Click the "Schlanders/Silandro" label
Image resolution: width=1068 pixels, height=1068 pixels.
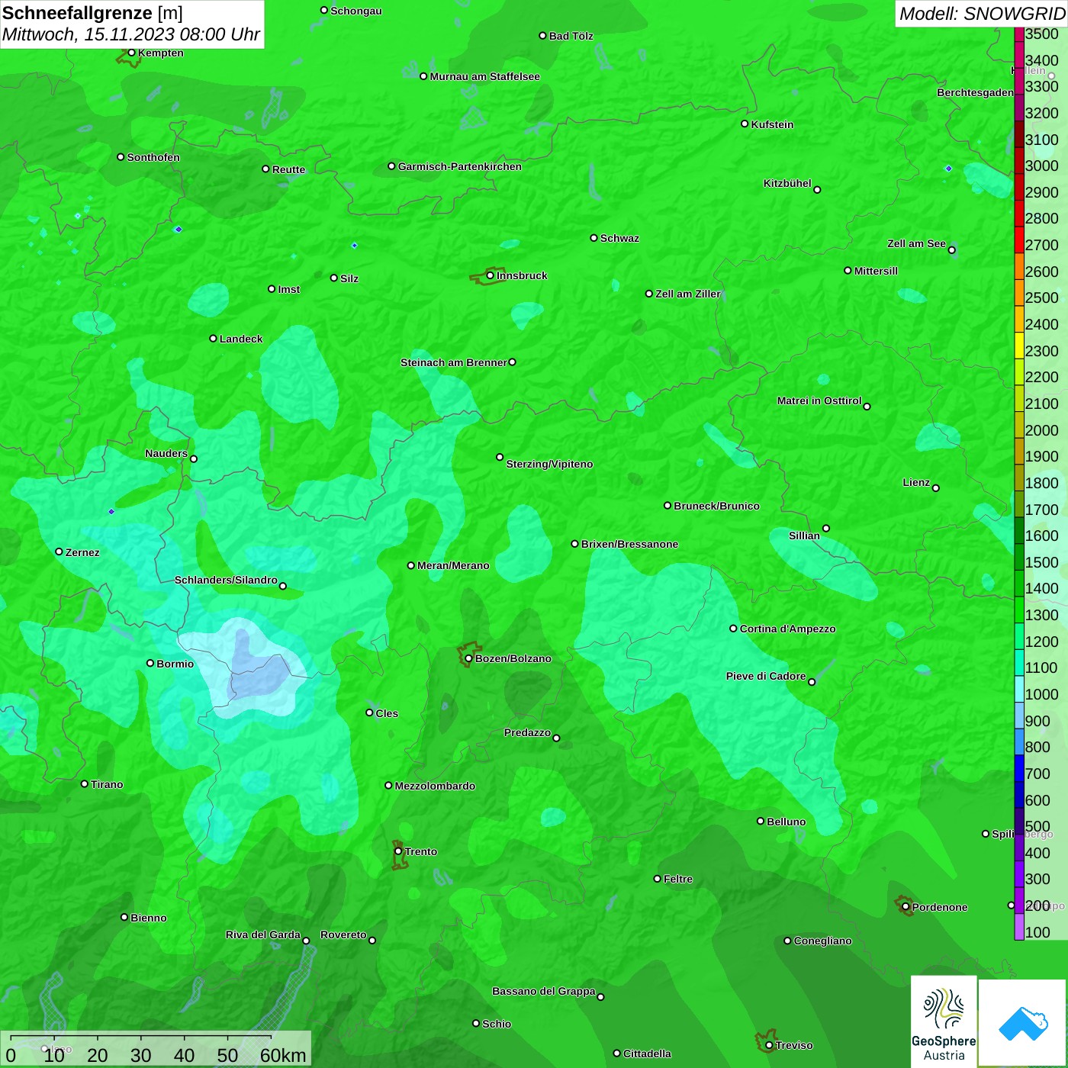[226, 580]
